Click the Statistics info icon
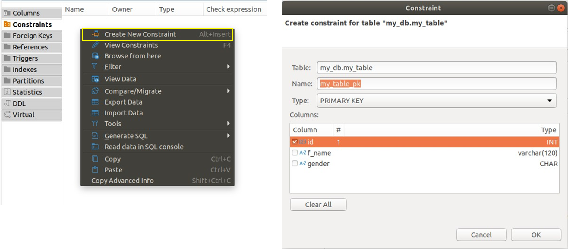The image size is (568, 249). coord(7,92)
